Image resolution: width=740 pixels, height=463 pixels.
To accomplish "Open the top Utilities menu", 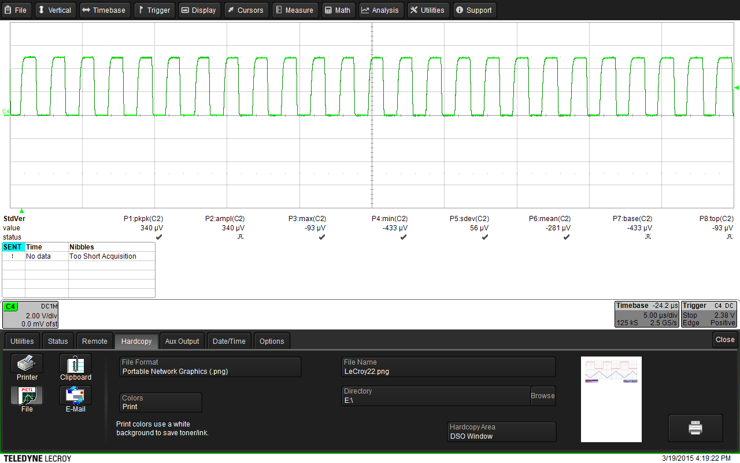I will pyautogui.click(x=428, y=10).
